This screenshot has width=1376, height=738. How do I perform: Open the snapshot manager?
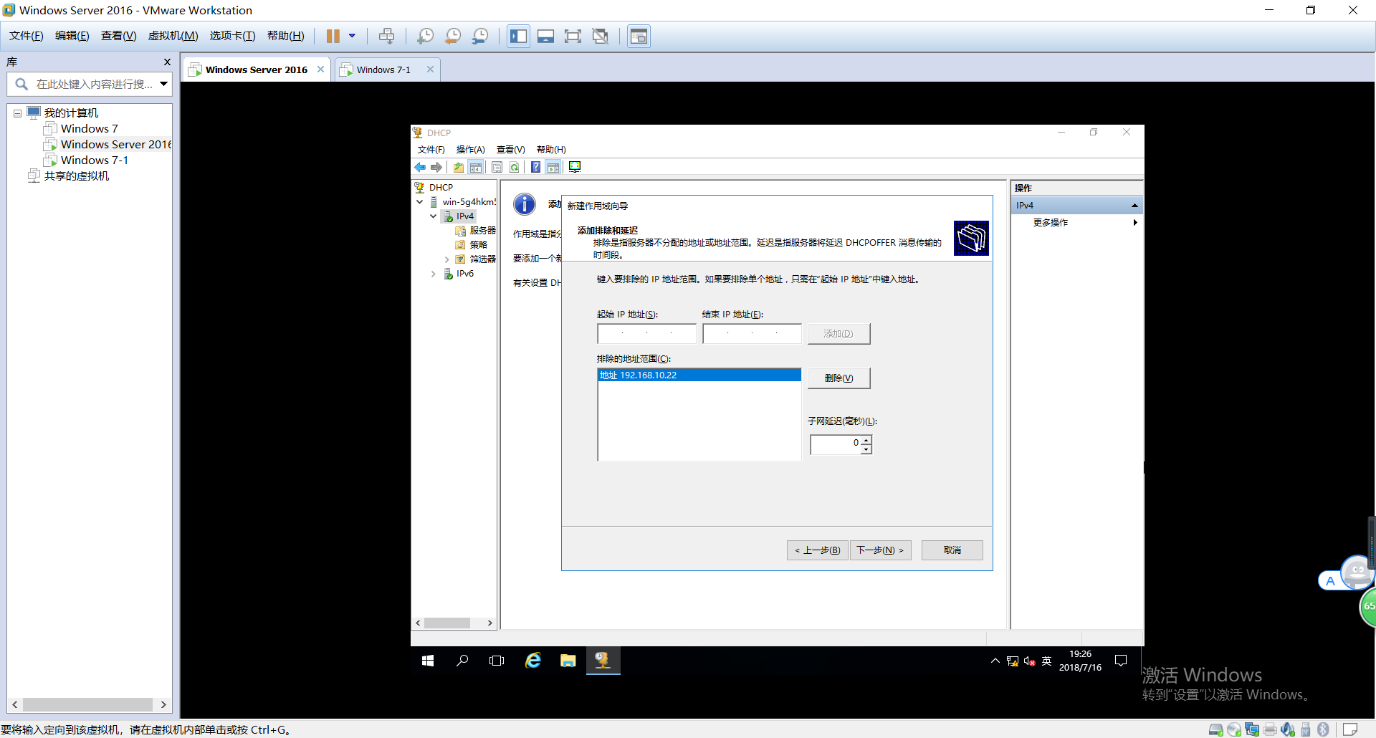[x=480, y=36]
